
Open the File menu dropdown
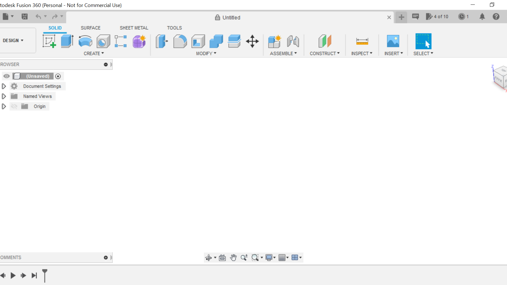pyautogui.click(x=8, y=17)
